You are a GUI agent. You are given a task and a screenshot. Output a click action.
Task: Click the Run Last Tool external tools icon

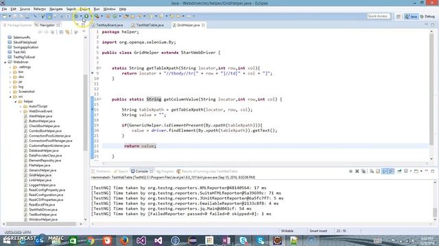pos(97,16)
